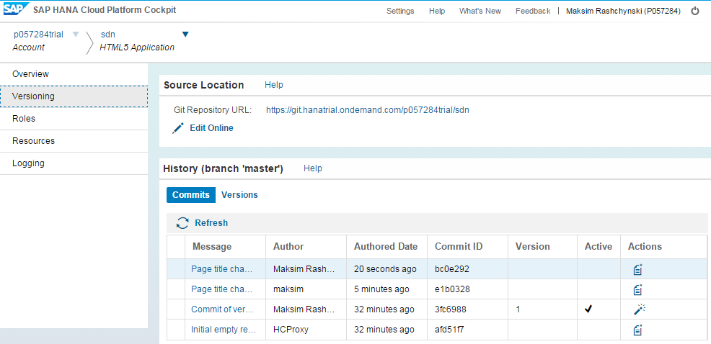Open Roles in the sidebar
711x344 pixels.
(74, 119)
